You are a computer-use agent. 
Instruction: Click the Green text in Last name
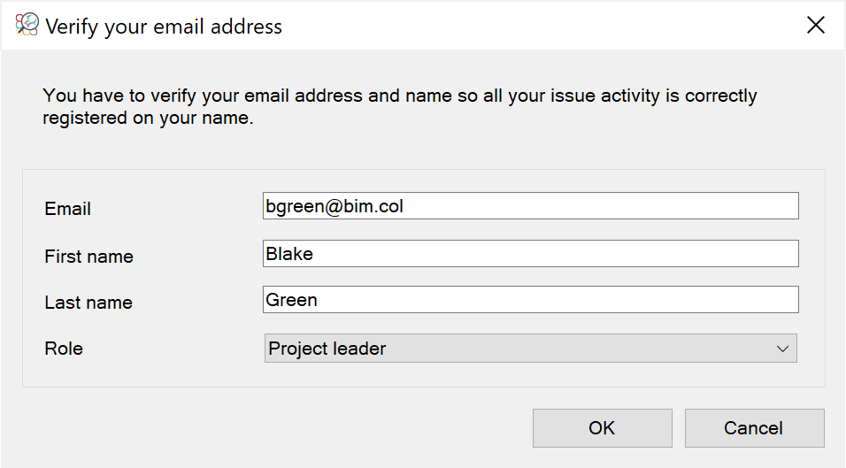pyautogui.click(x=291, y=300)
